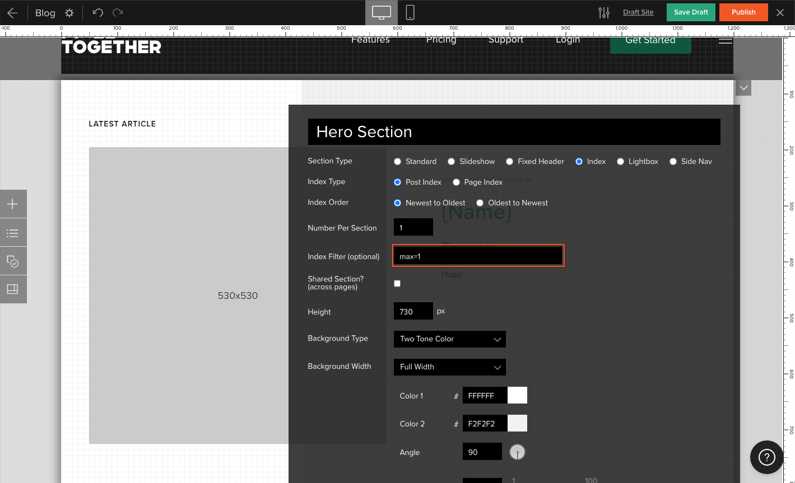The width and height of the screenshot is (795, 483).
Task: Switch to mobile preview icon
Action: tap(410, 12)
